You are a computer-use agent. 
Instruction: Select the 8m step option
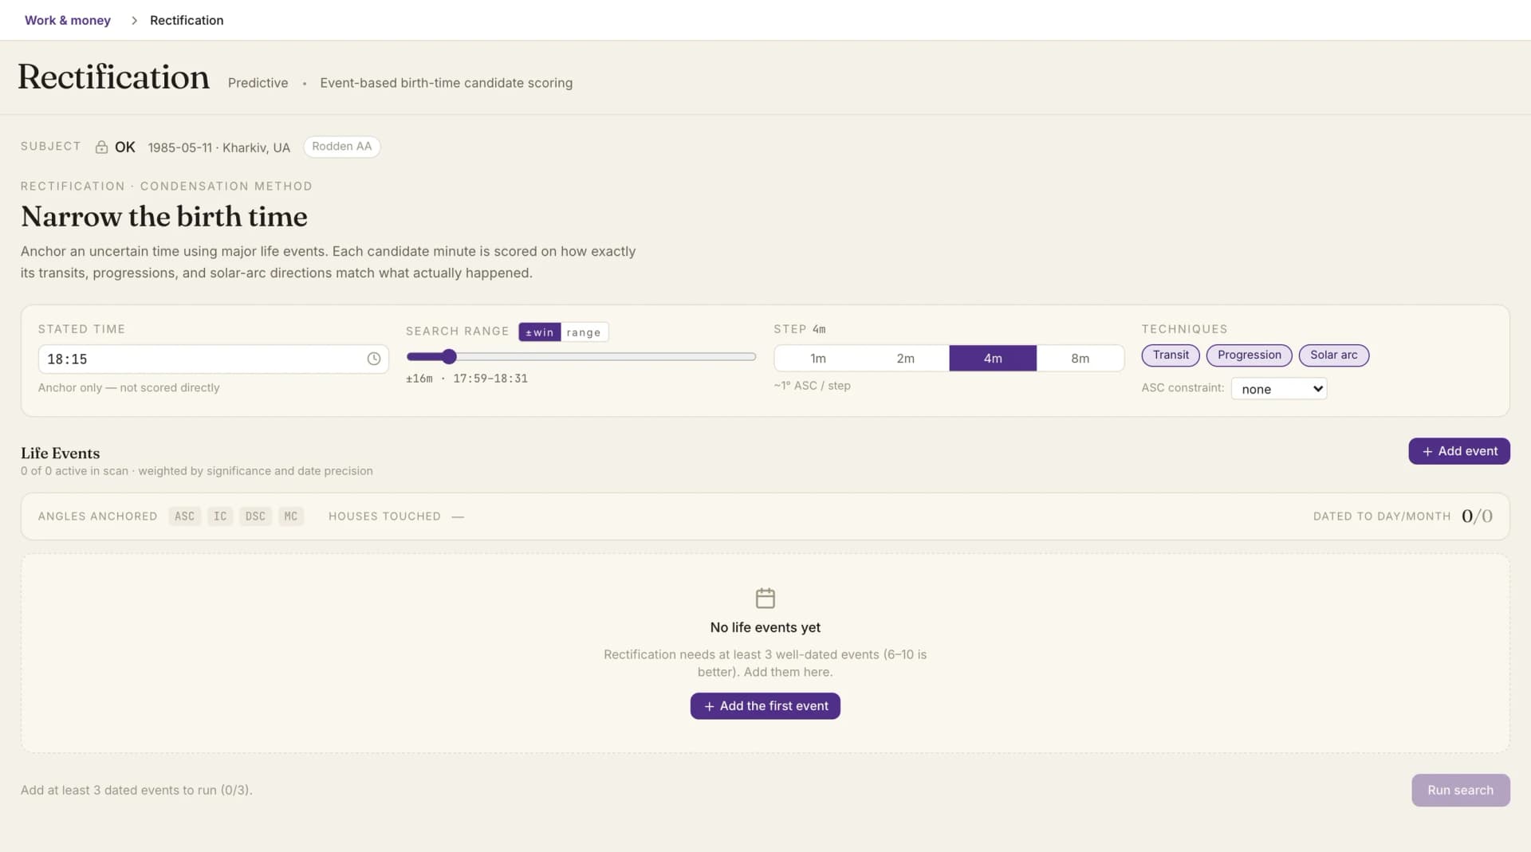[x=1080, y=359]
